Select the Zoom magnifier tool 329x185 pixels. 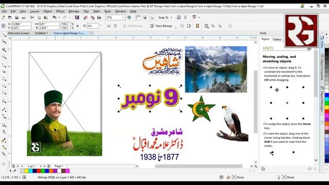[4, 57]
